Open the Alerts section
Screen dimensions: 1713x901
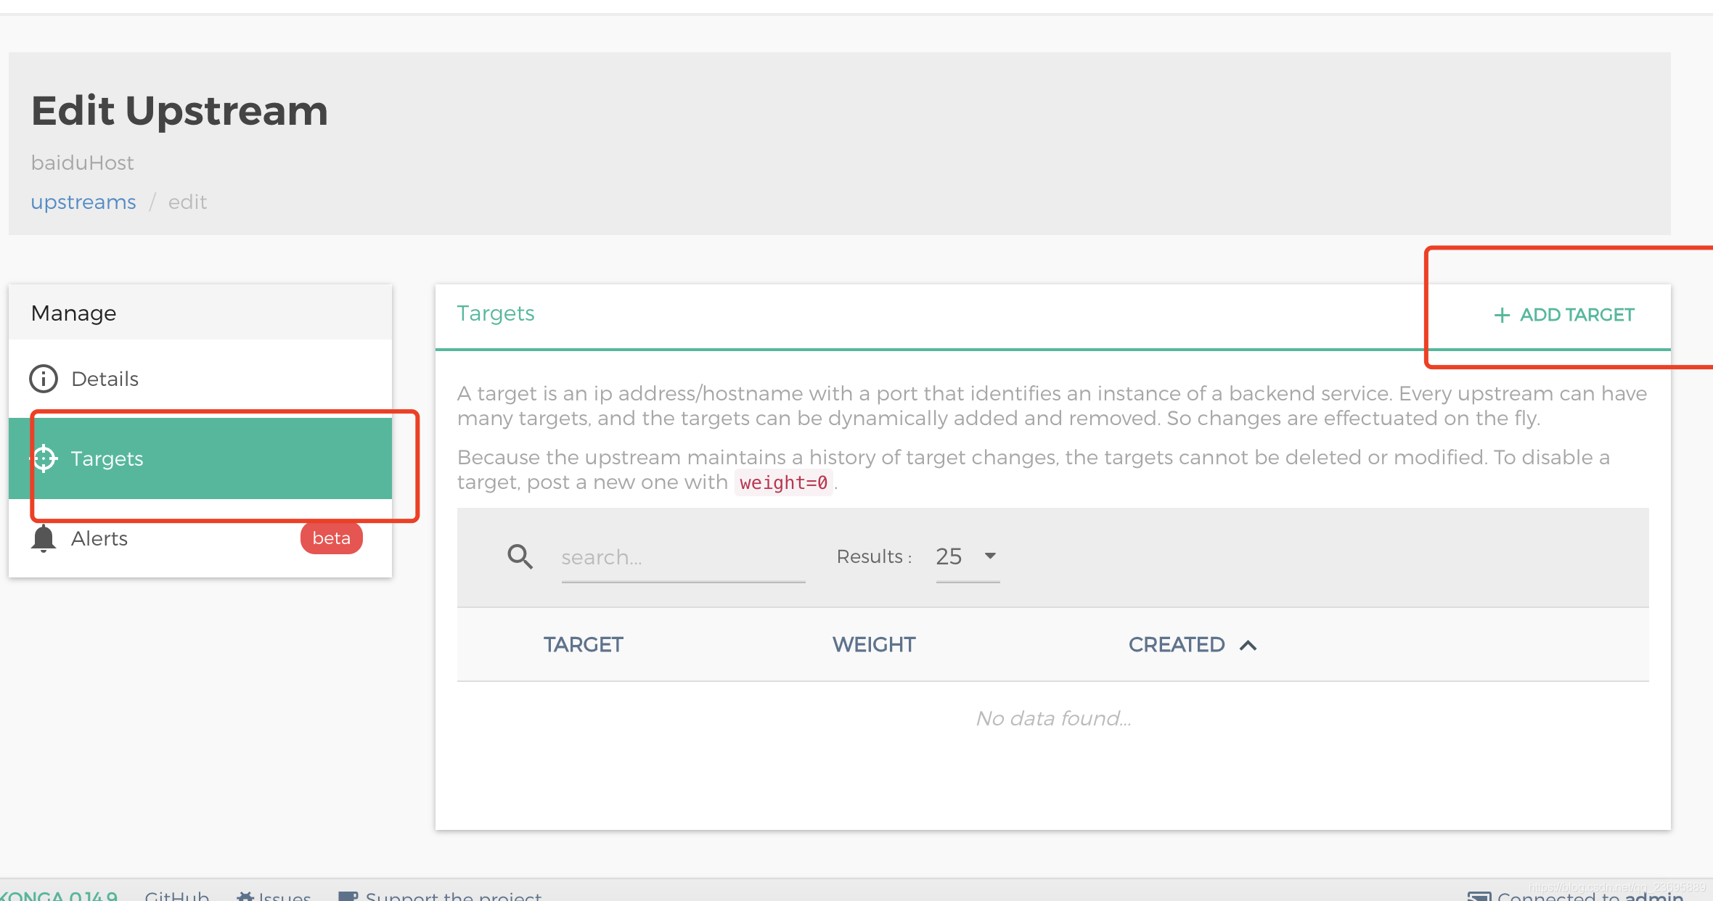click(x=200, y=538)
